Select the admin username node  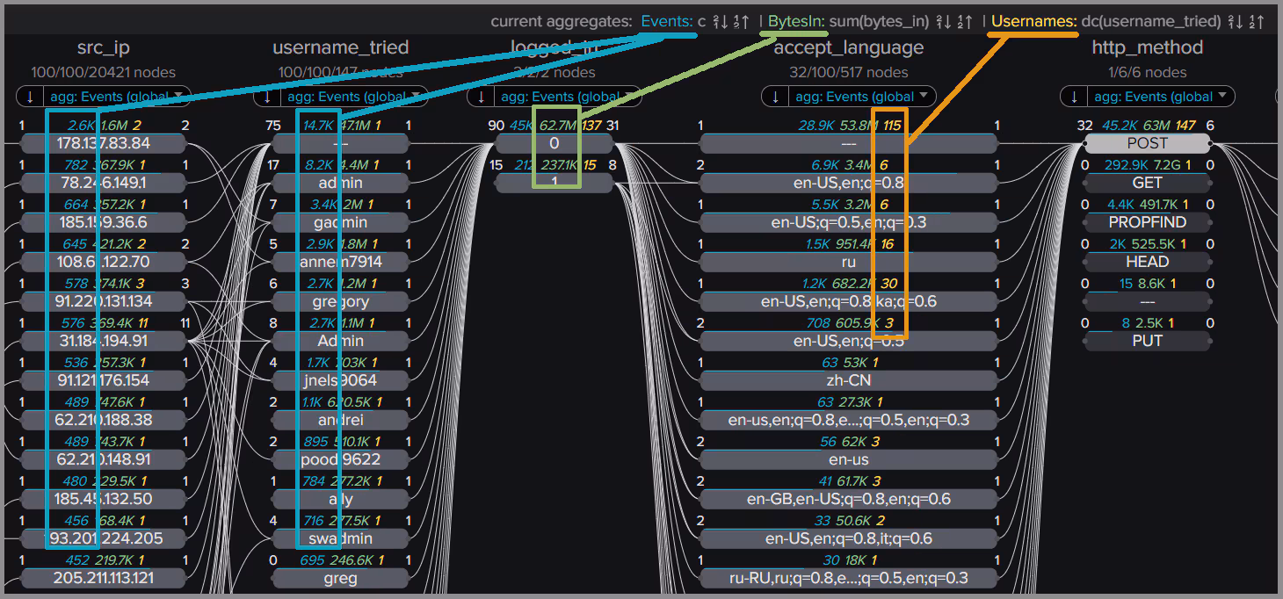click(340, 183)
